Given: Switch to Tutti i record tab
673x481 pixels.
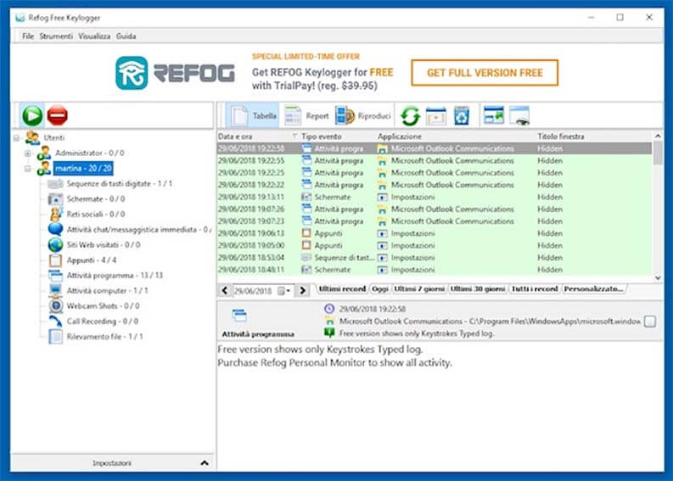Looking at the screenshot, I should (535, 288).
